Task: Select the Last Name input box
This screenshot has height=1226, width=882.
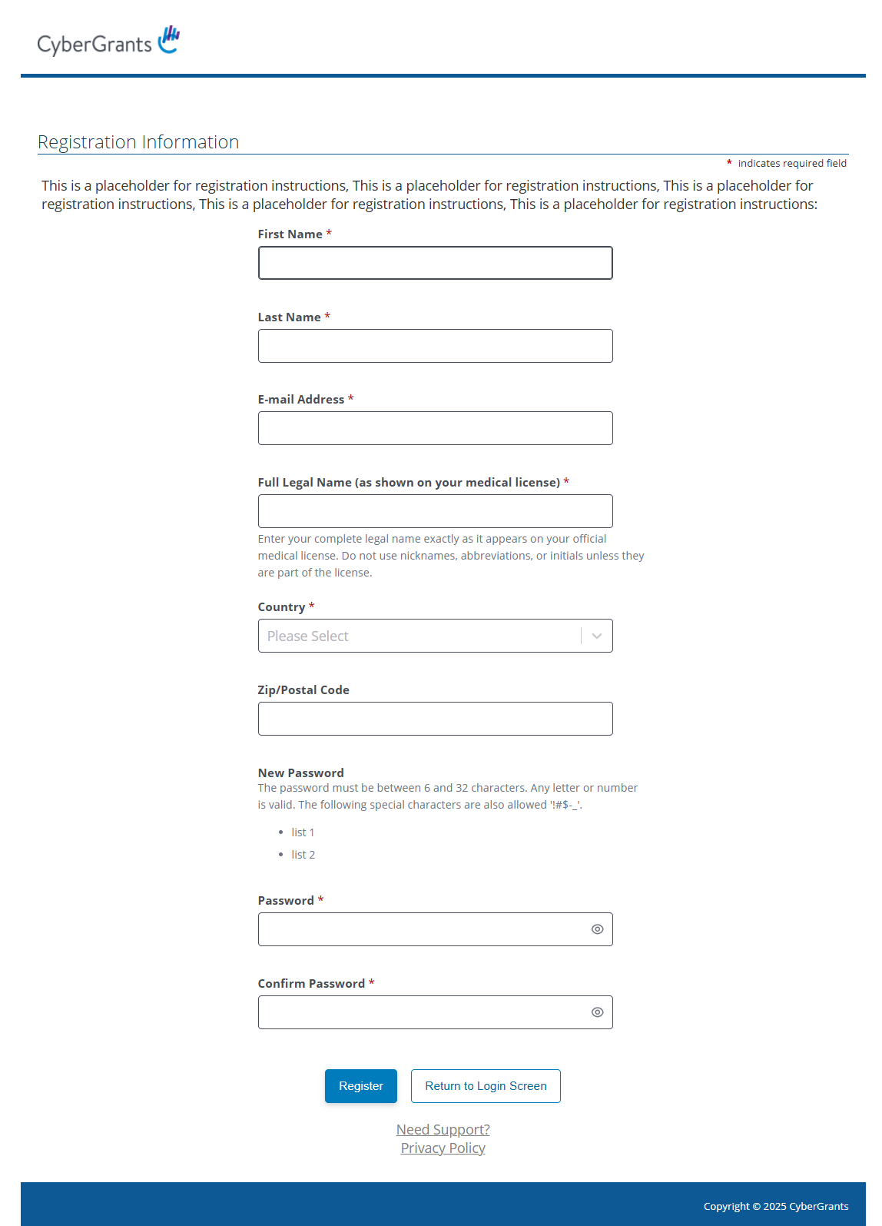Action: click(435, 346)
